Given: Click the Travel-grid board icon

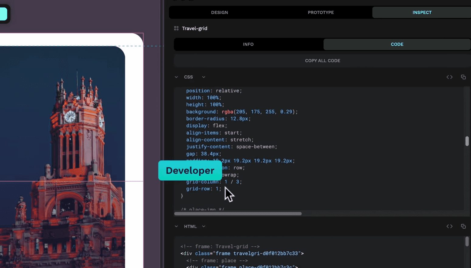Looking at the screenshot, I should coord(176,28).
